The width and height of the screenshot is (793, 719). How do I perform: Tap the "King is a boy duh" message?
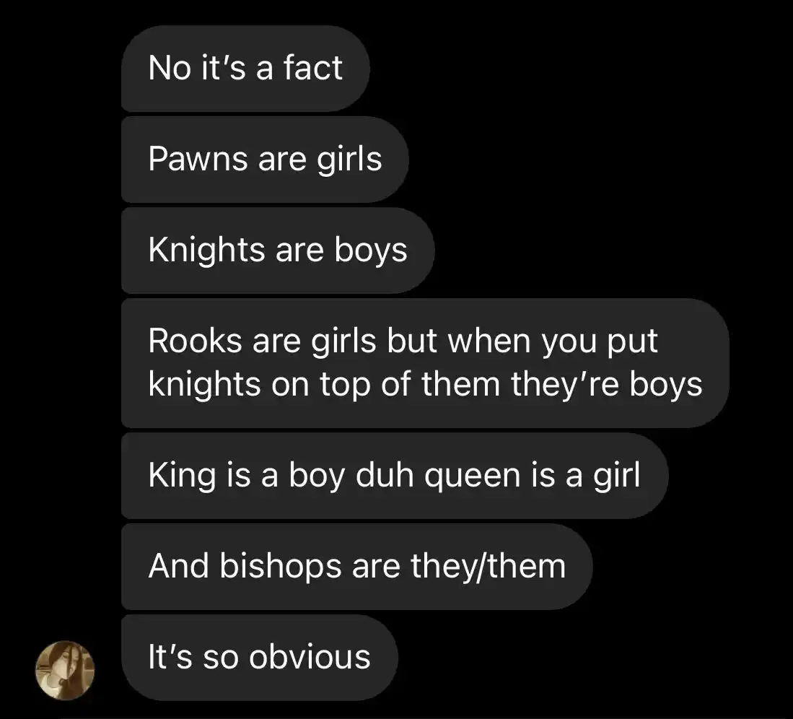tap(395, 476)
